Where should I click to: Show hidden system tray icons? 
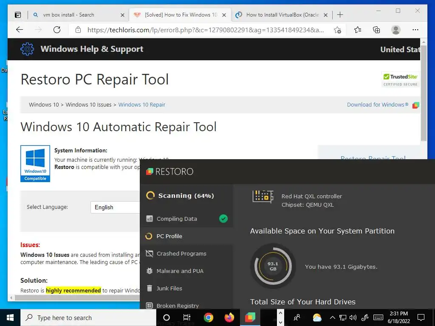point(332,318)
